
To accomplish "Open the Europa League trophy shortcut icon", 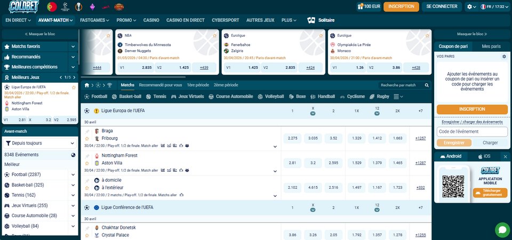I will 79,6.
